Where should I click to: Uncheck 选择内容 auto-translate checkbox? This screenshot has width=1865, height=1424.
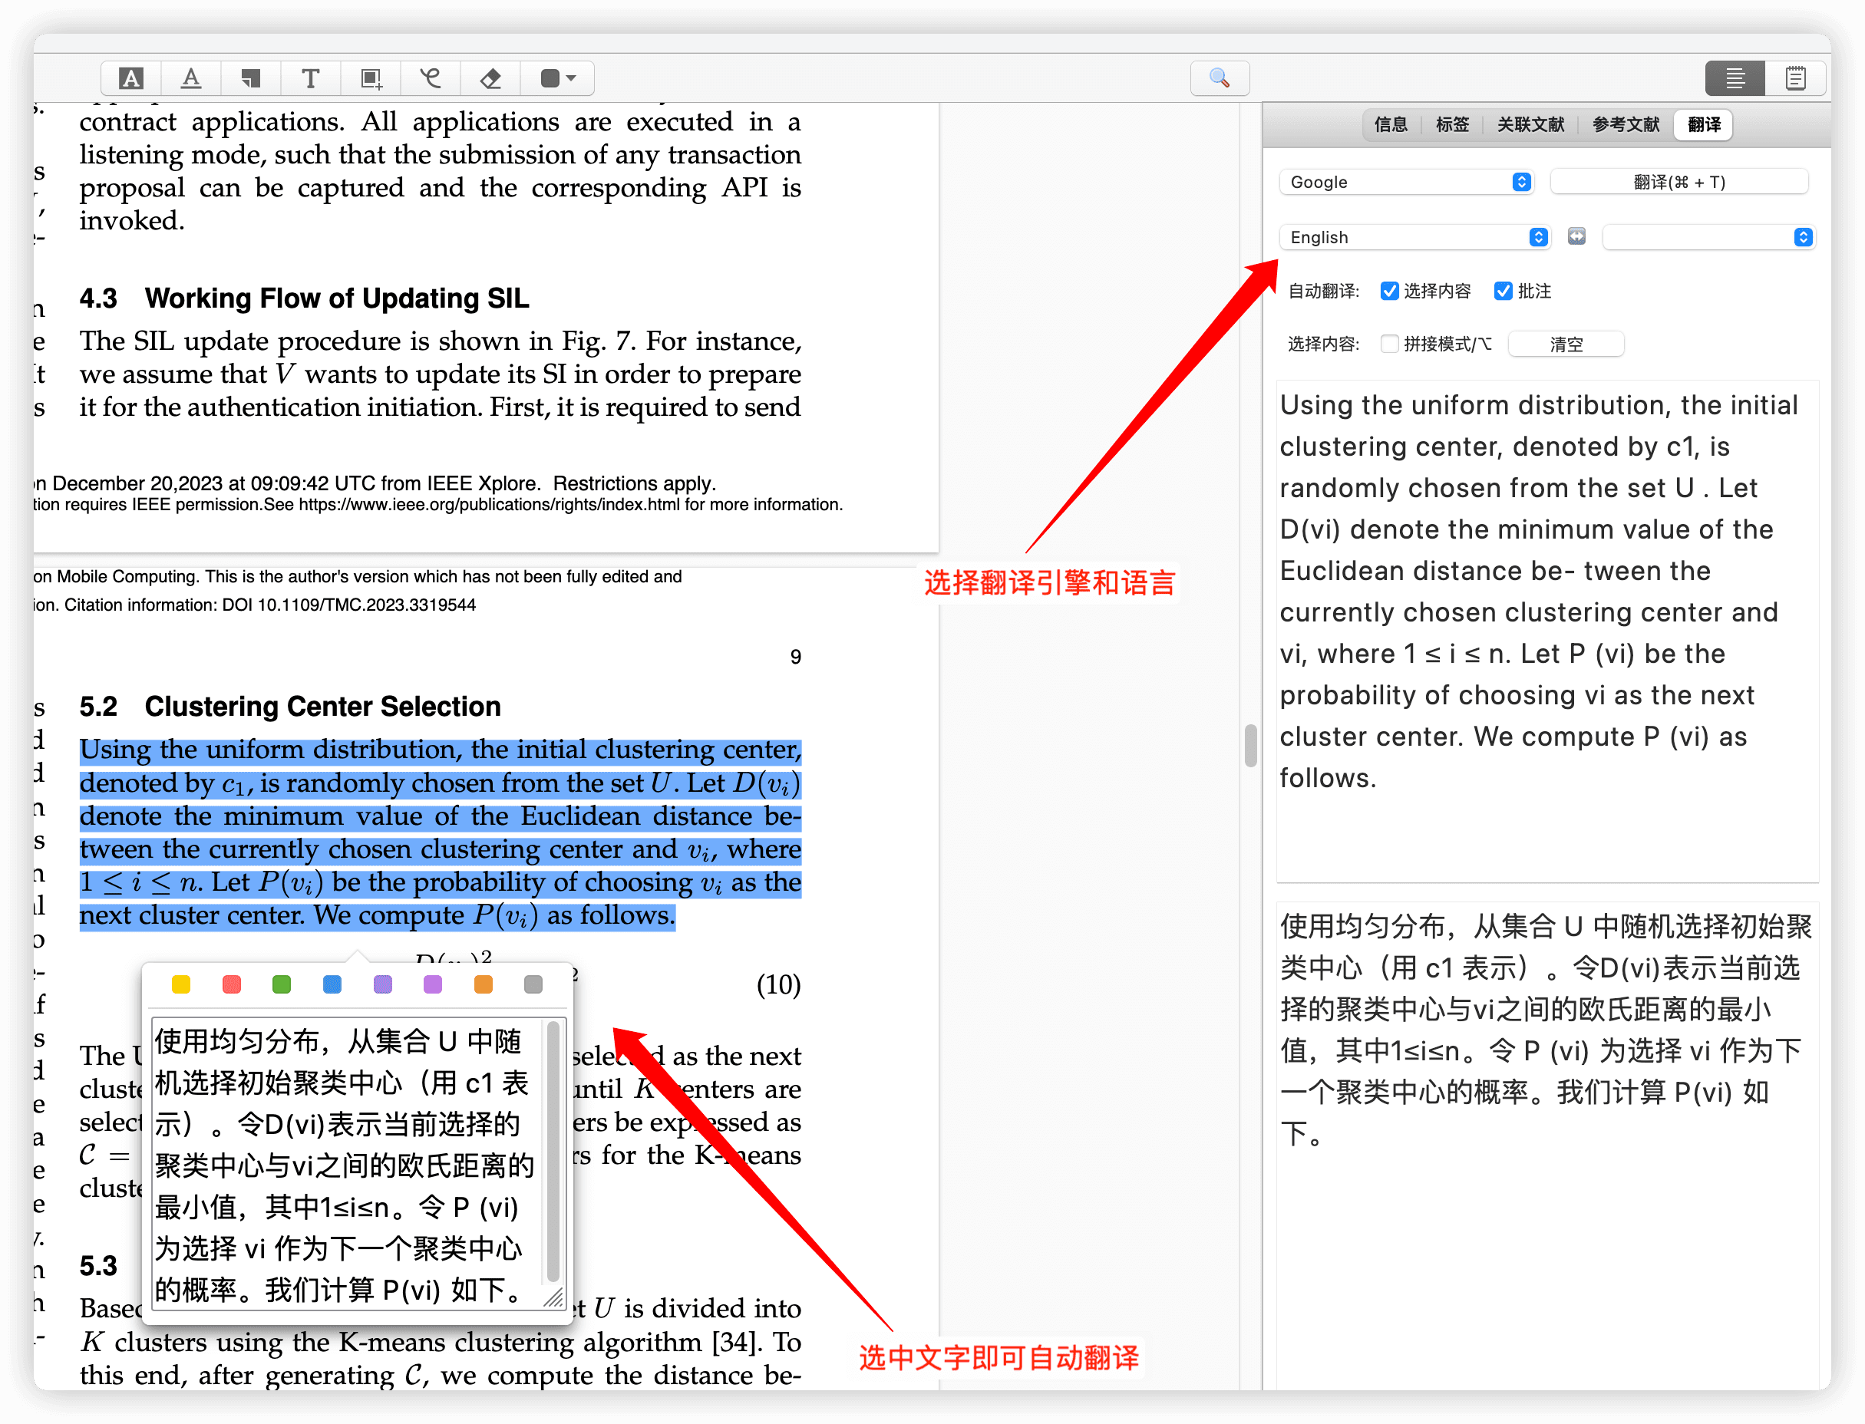click(1388, 291)
